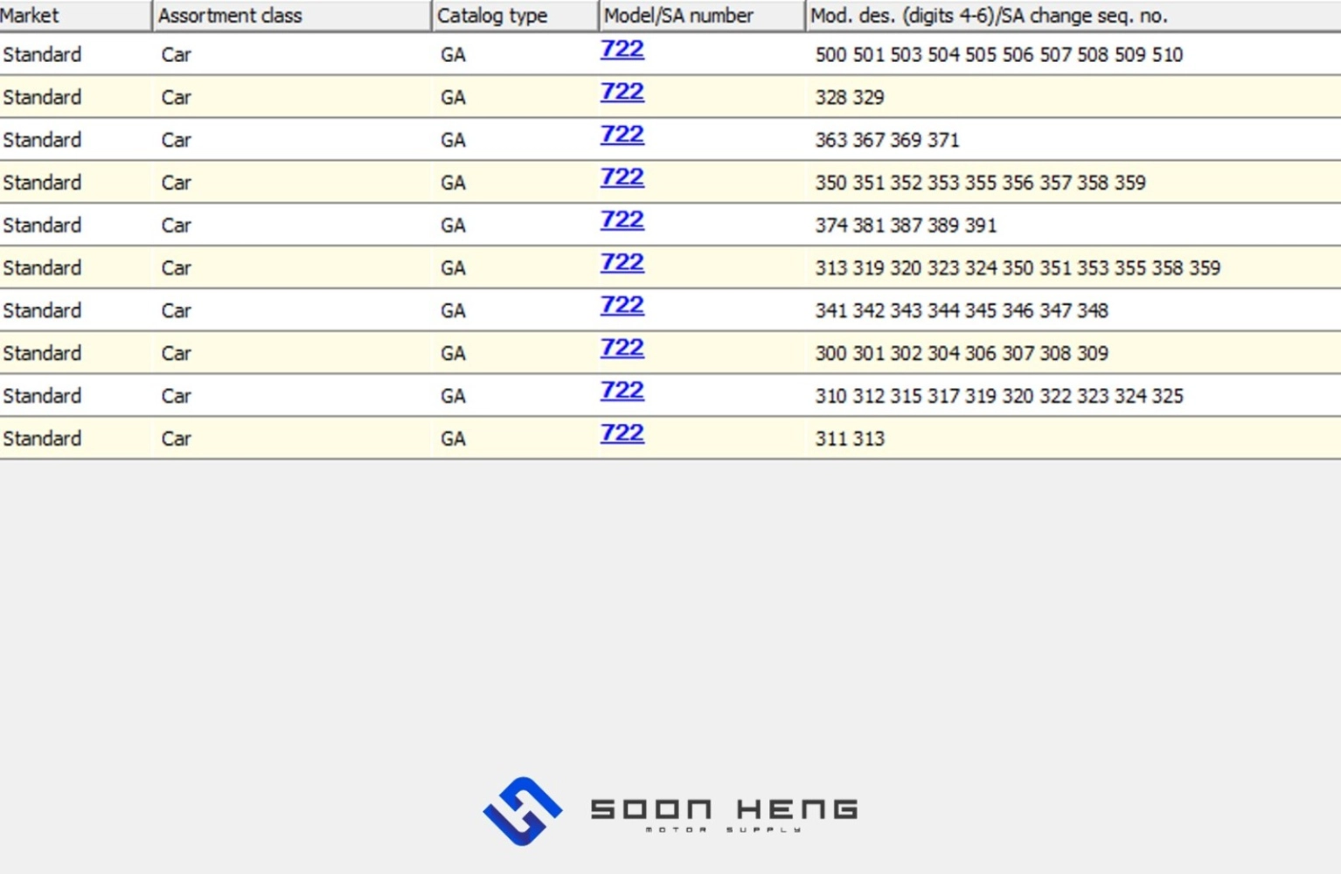Image resolution: width=1341 pixels, height=874 pixels.
Task: Click 'Car' in the row with 341 342 343
Action: pos(176,310)
